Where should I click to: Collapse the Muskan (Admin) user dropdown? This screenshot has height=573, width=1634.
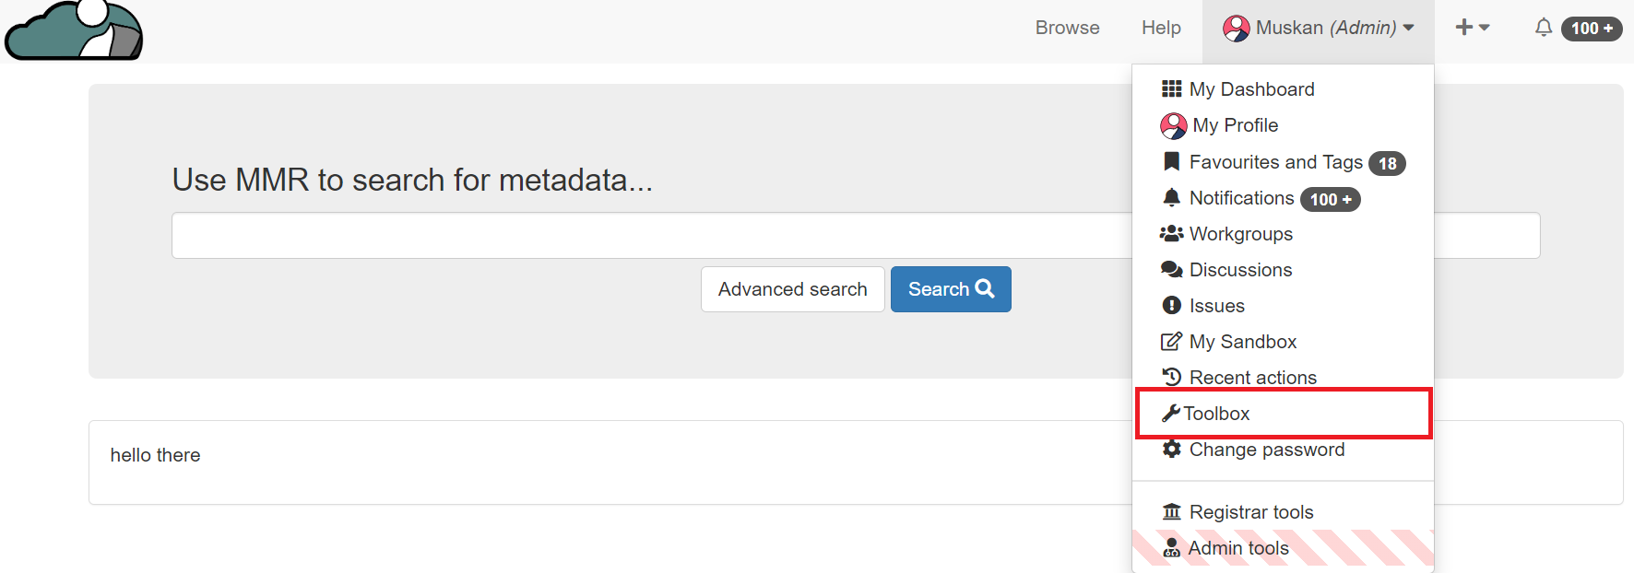pyautogui.click(x=1319, y=28)
